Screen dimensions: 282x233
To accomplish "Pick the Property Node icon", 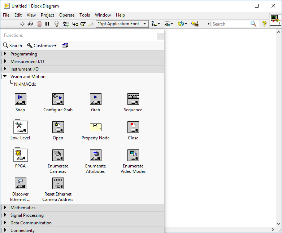I will coord(95,127).
